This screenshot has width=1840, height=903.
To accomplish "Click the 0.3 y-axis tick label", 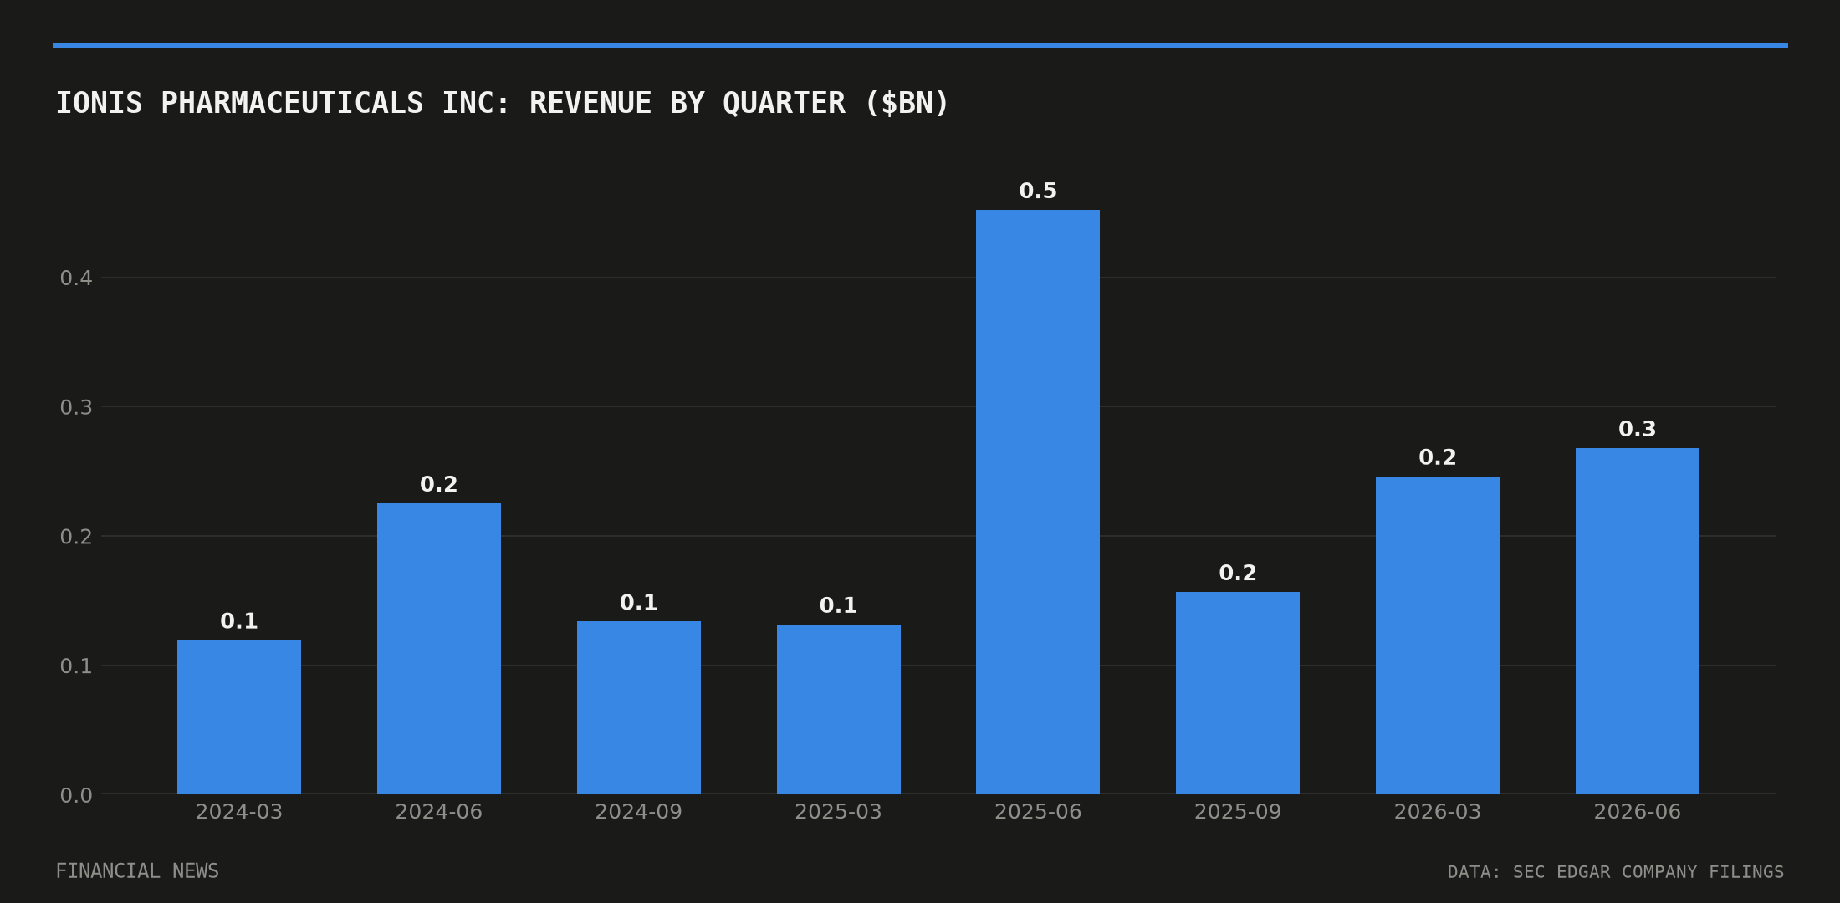I will coord(76,407).
